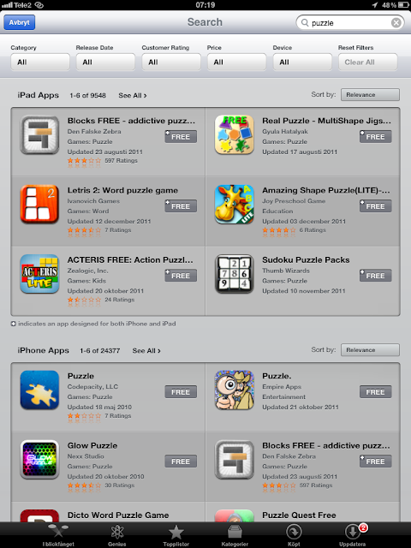Select the Sudoku Puzzle Packs icon
The width and height of the screenshot is (411, 548).
pyautogui.click(x=234, y=274)
